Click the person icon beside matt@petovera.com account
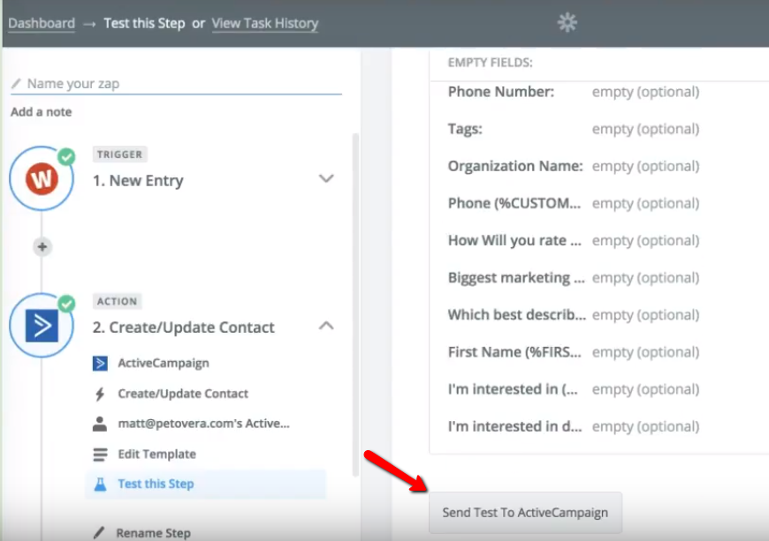Screen dimensions: 769x541 [x=100, y=424]
